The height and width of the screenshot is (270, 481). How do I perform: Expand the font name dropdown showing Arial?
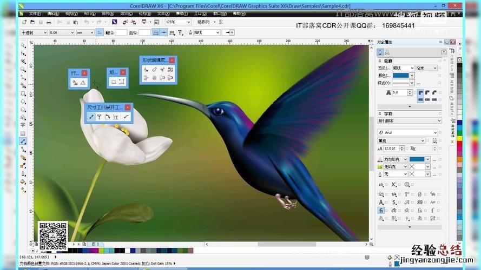click(x=434, y=132)
